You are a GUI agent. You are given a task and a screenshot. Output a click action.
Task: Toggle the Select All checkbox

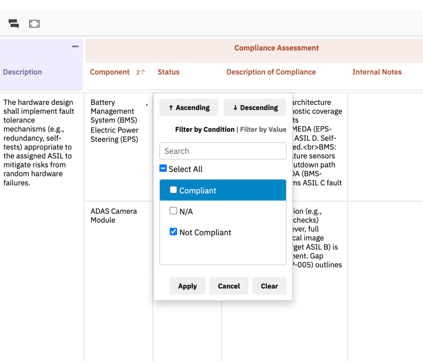[163, 169]
